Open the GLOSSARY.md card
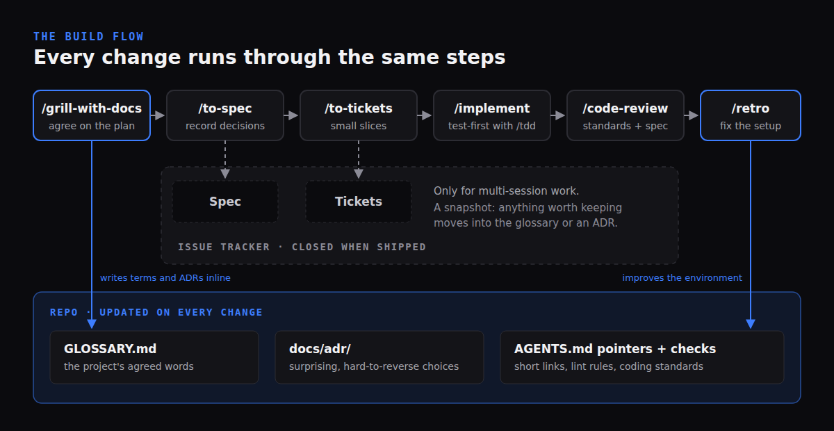Screen dimensions: 834x431 click(154, 357)
